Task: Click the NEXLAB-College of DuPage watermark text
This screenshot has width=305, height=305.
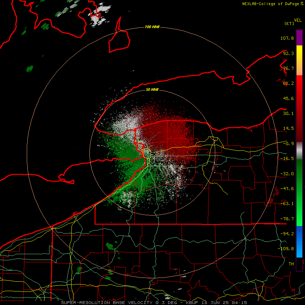Action: pos(272,4)
